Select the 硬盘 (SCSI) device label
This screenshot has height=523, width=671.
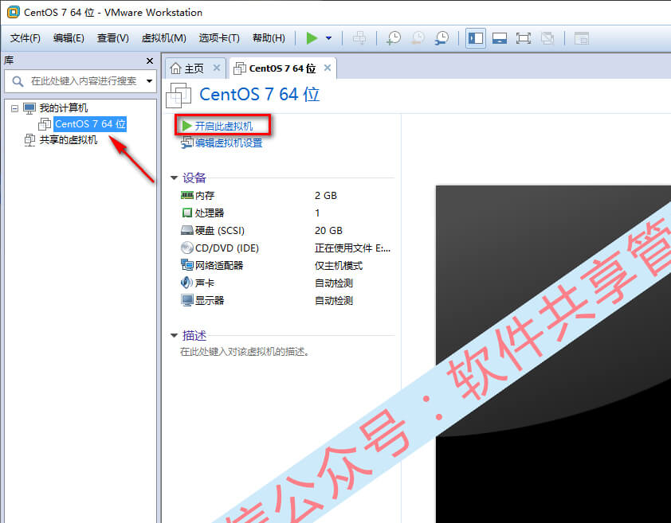click(x=220, y=231)
